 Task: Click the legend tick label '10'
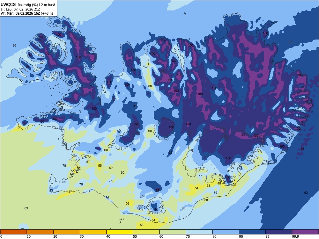pyautogui.click(x=29, y=236)
